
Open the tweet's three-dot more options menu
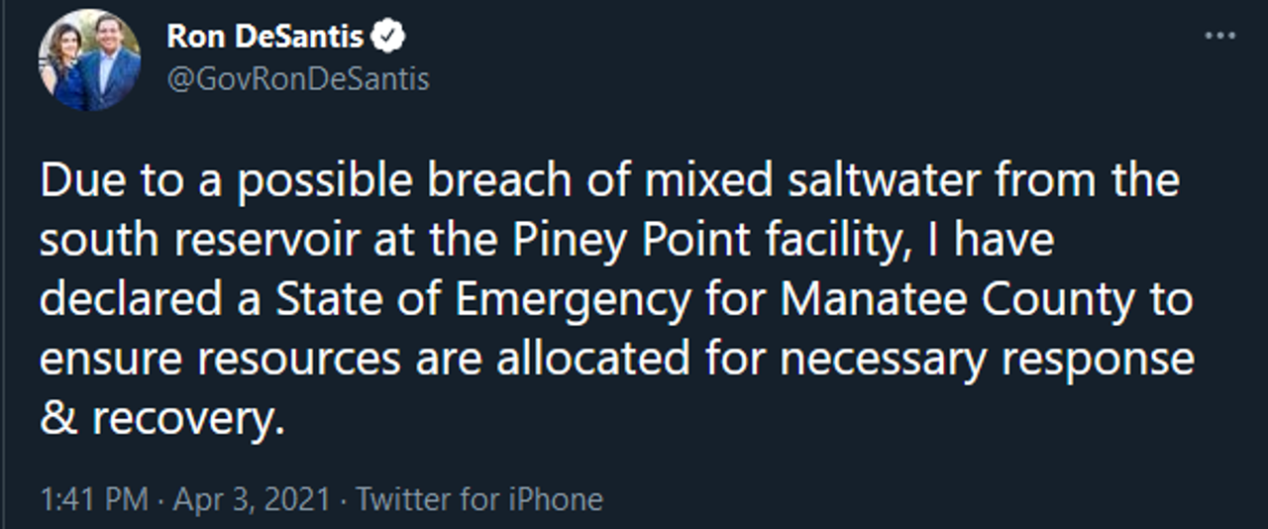1219,37
